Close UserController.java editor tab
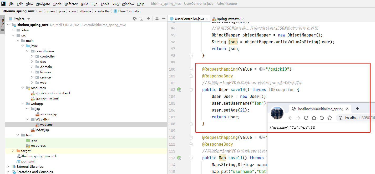 coord(207,19)
